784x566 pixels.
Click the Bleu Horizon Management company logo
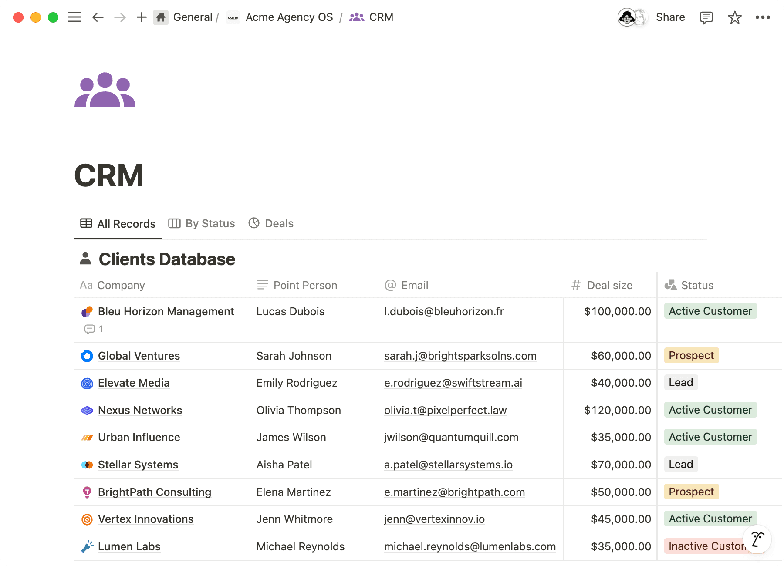pos(87,311)
